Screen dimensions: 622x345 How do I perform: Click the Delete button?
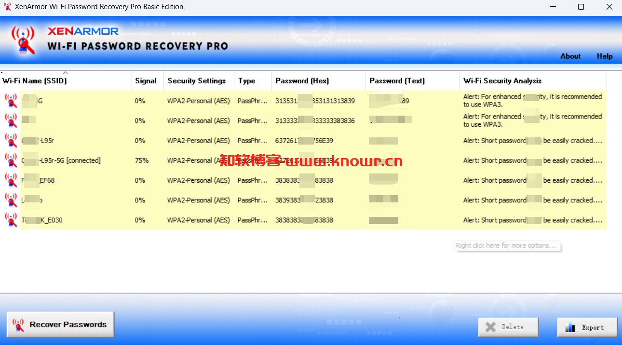coord(508,327)
